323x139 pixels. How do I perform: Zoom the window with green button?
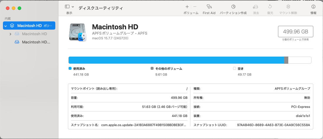(19, 8)
